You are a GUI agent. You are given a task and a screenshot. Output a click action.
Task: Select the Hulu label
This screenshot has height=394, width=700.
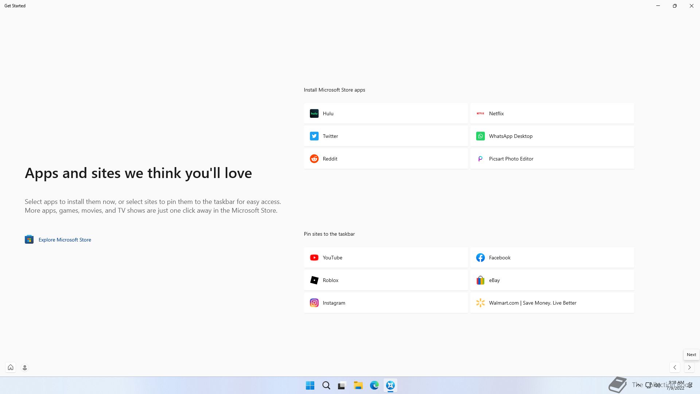coord(328,113)
